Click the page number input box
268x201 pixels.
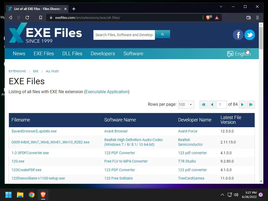pyautogui.click(x=221, y=104)
